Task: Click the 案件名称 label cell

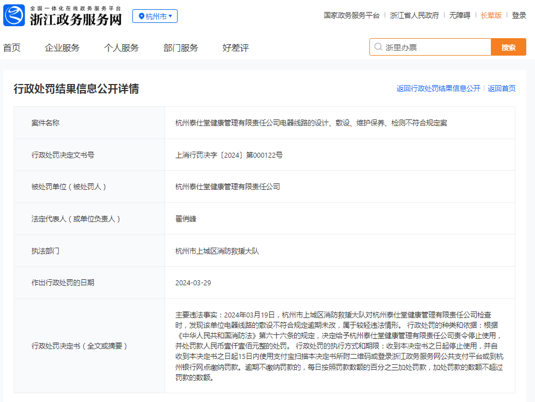Action: [x=89, y=123]
